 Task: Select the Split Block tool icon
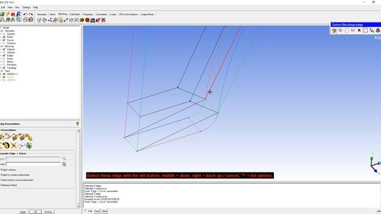point(45,20)
